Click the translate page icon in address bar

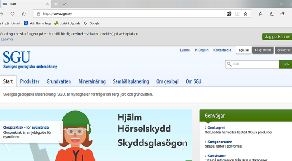point(229,13)
